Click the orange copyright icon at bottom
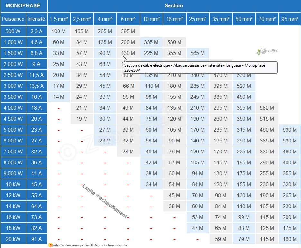301x248 pixels. coord(50,245)
